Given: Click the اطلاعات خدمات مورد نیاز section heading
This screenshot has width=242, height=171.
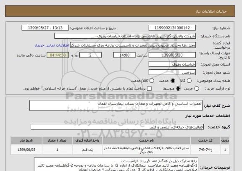Looking at the screenshot, I should (x=208, y=116).
